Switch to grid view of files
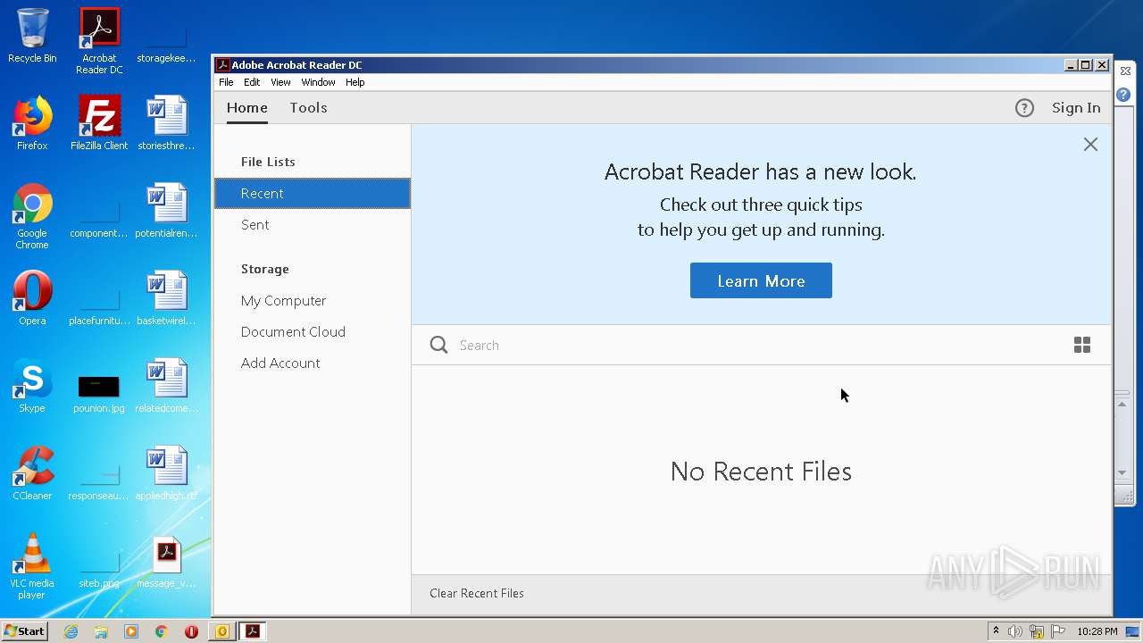This screenshot has width=1143, height=643. 1082,345
